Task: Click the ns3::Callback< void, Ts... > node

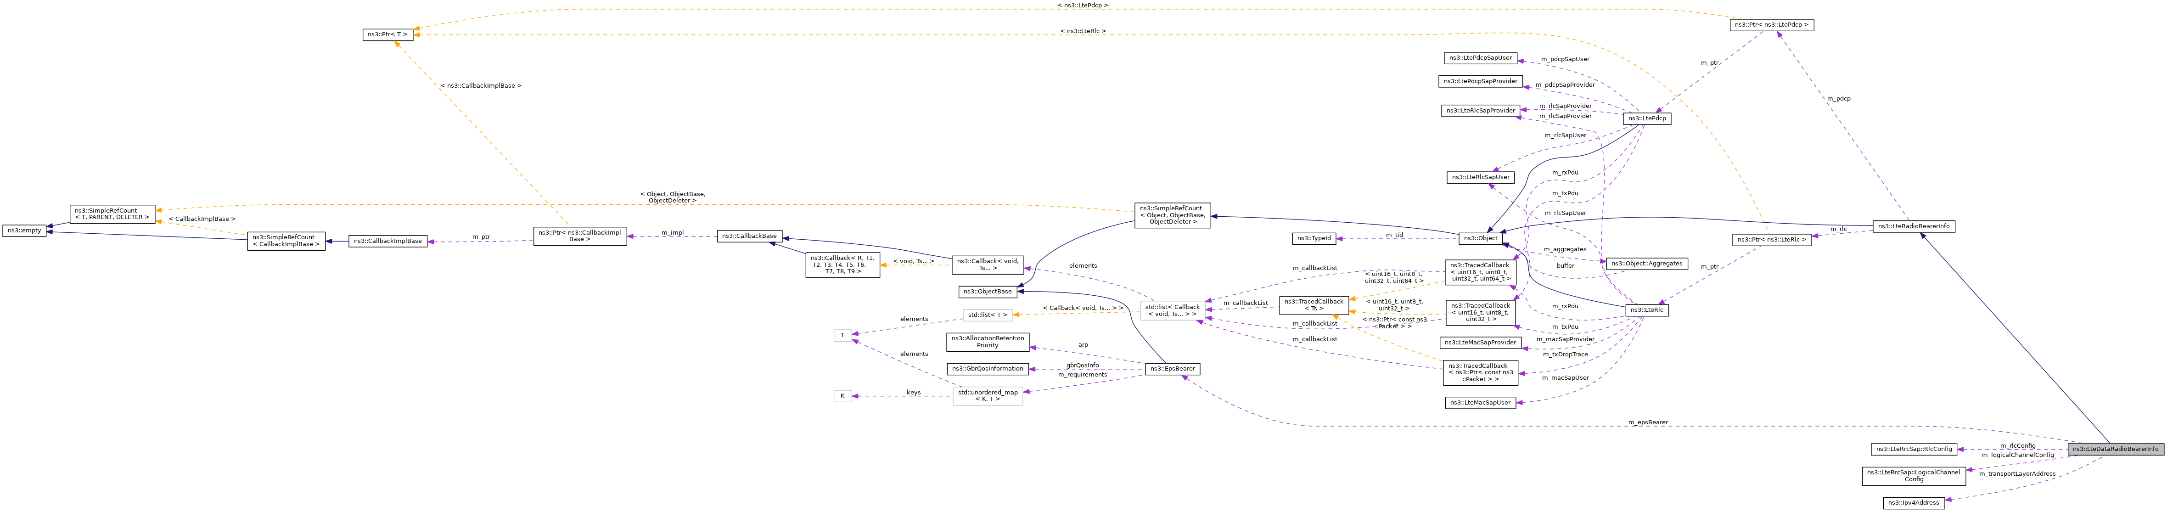Action: coord(988,265)
